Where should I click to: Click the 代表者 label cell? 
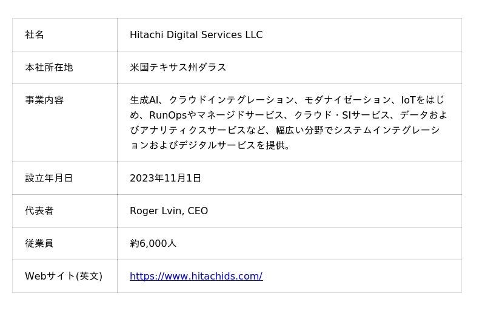pos(39,211)
